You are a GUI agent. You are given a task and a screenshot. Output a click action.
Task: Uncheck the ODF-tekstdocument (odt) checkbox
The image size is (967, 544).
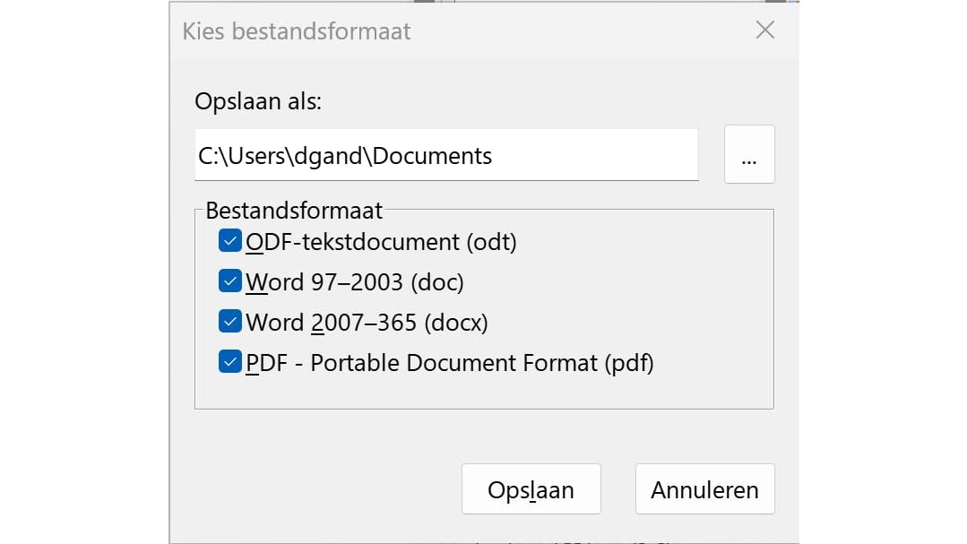(230, 241)
